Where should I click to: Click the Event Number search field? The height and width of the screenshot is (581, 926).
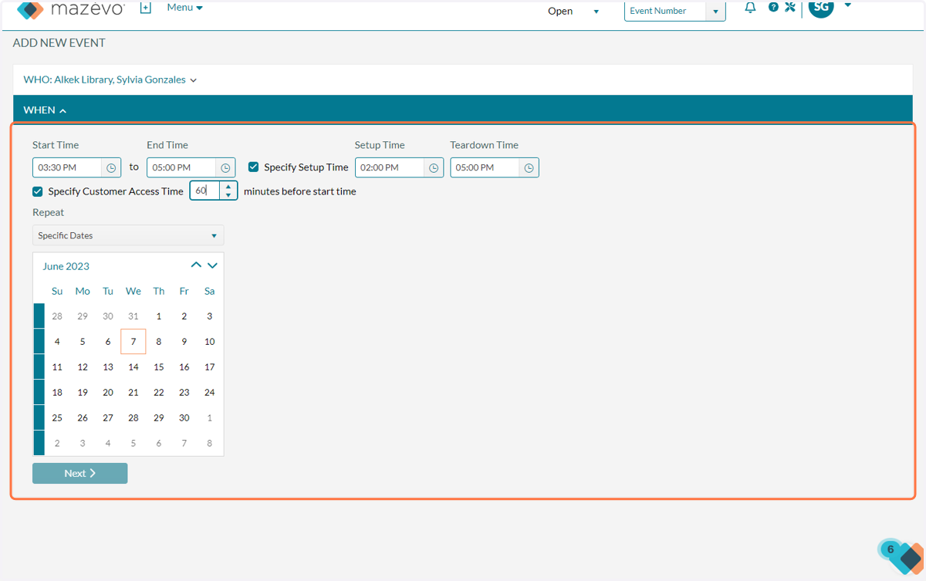(x=665, y=11)
